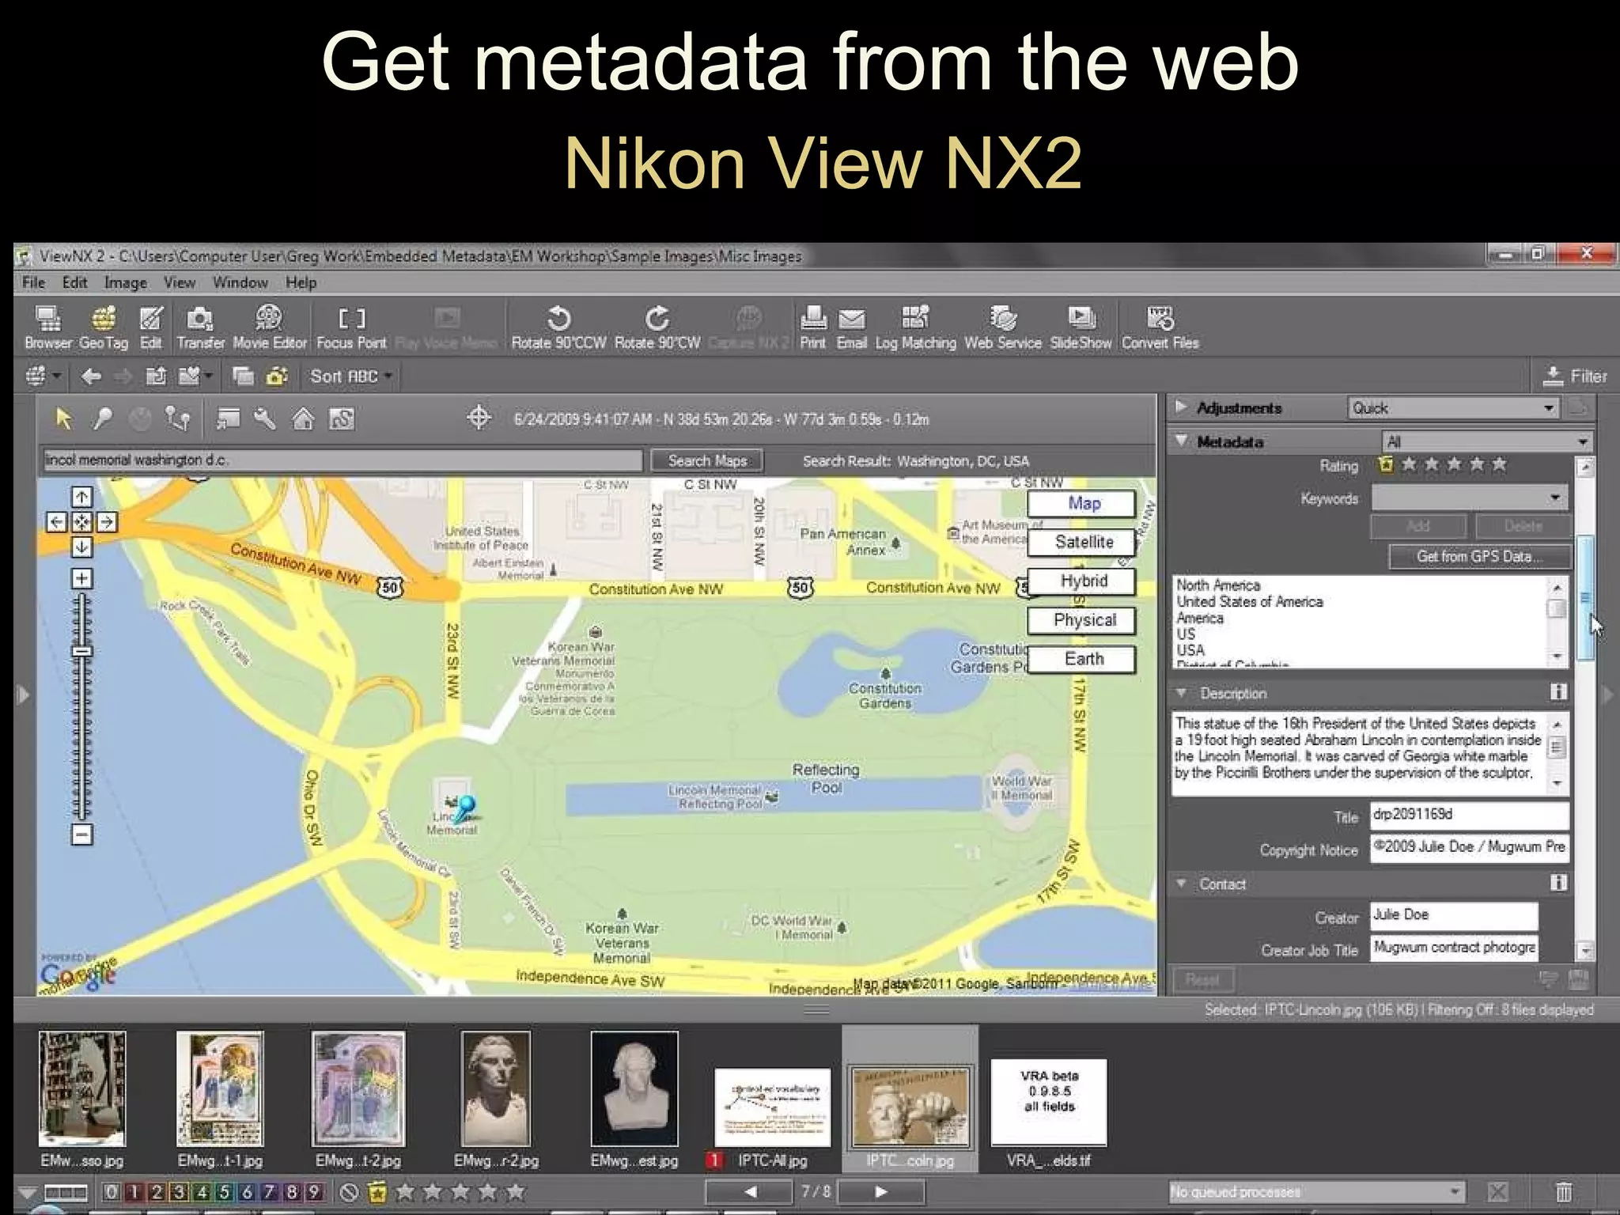Open the Edit menu

click(74, 282)
